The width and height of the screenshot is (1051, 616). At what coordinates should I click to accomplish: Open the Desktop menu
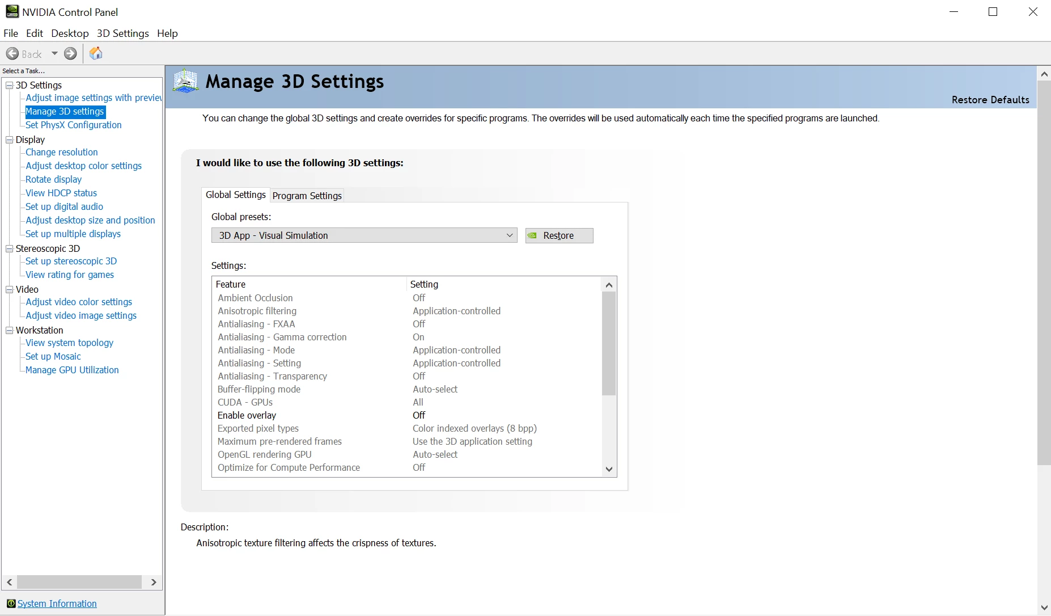click(70, 33)
